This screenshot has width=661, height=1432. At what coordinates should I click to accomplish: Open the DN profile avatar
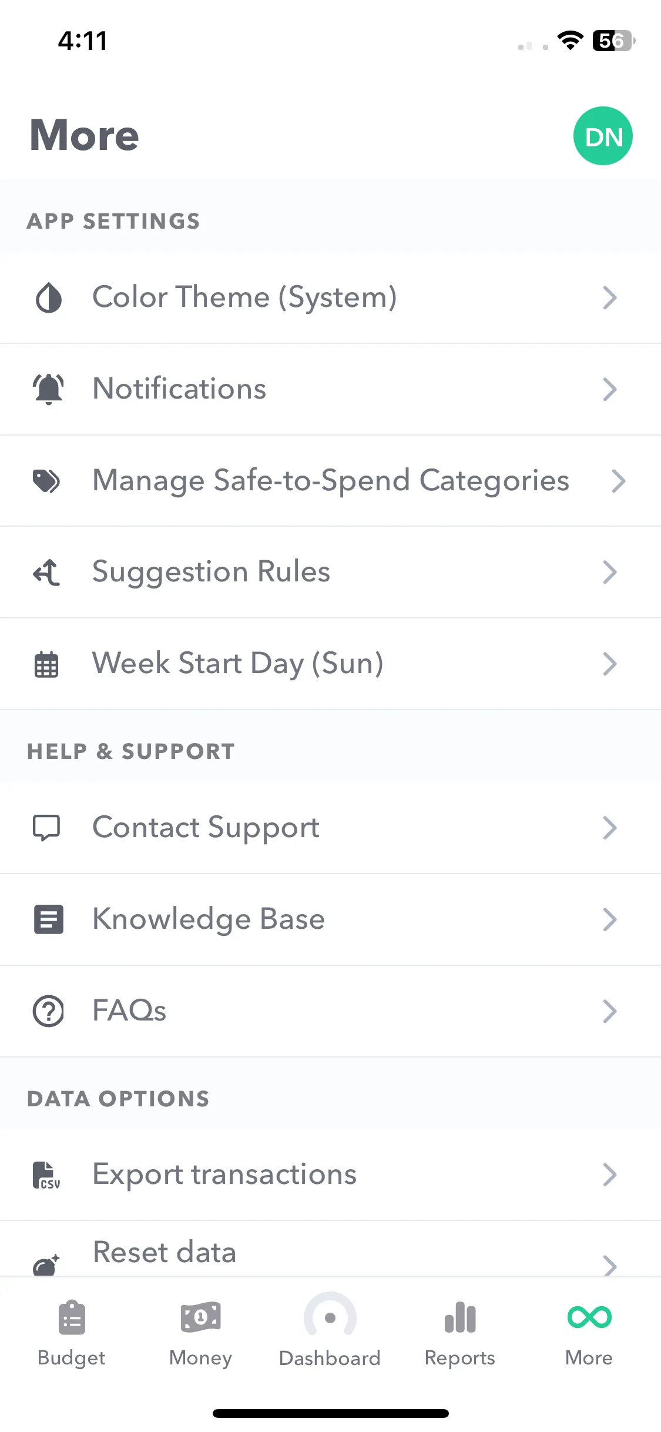pos(603,136)
